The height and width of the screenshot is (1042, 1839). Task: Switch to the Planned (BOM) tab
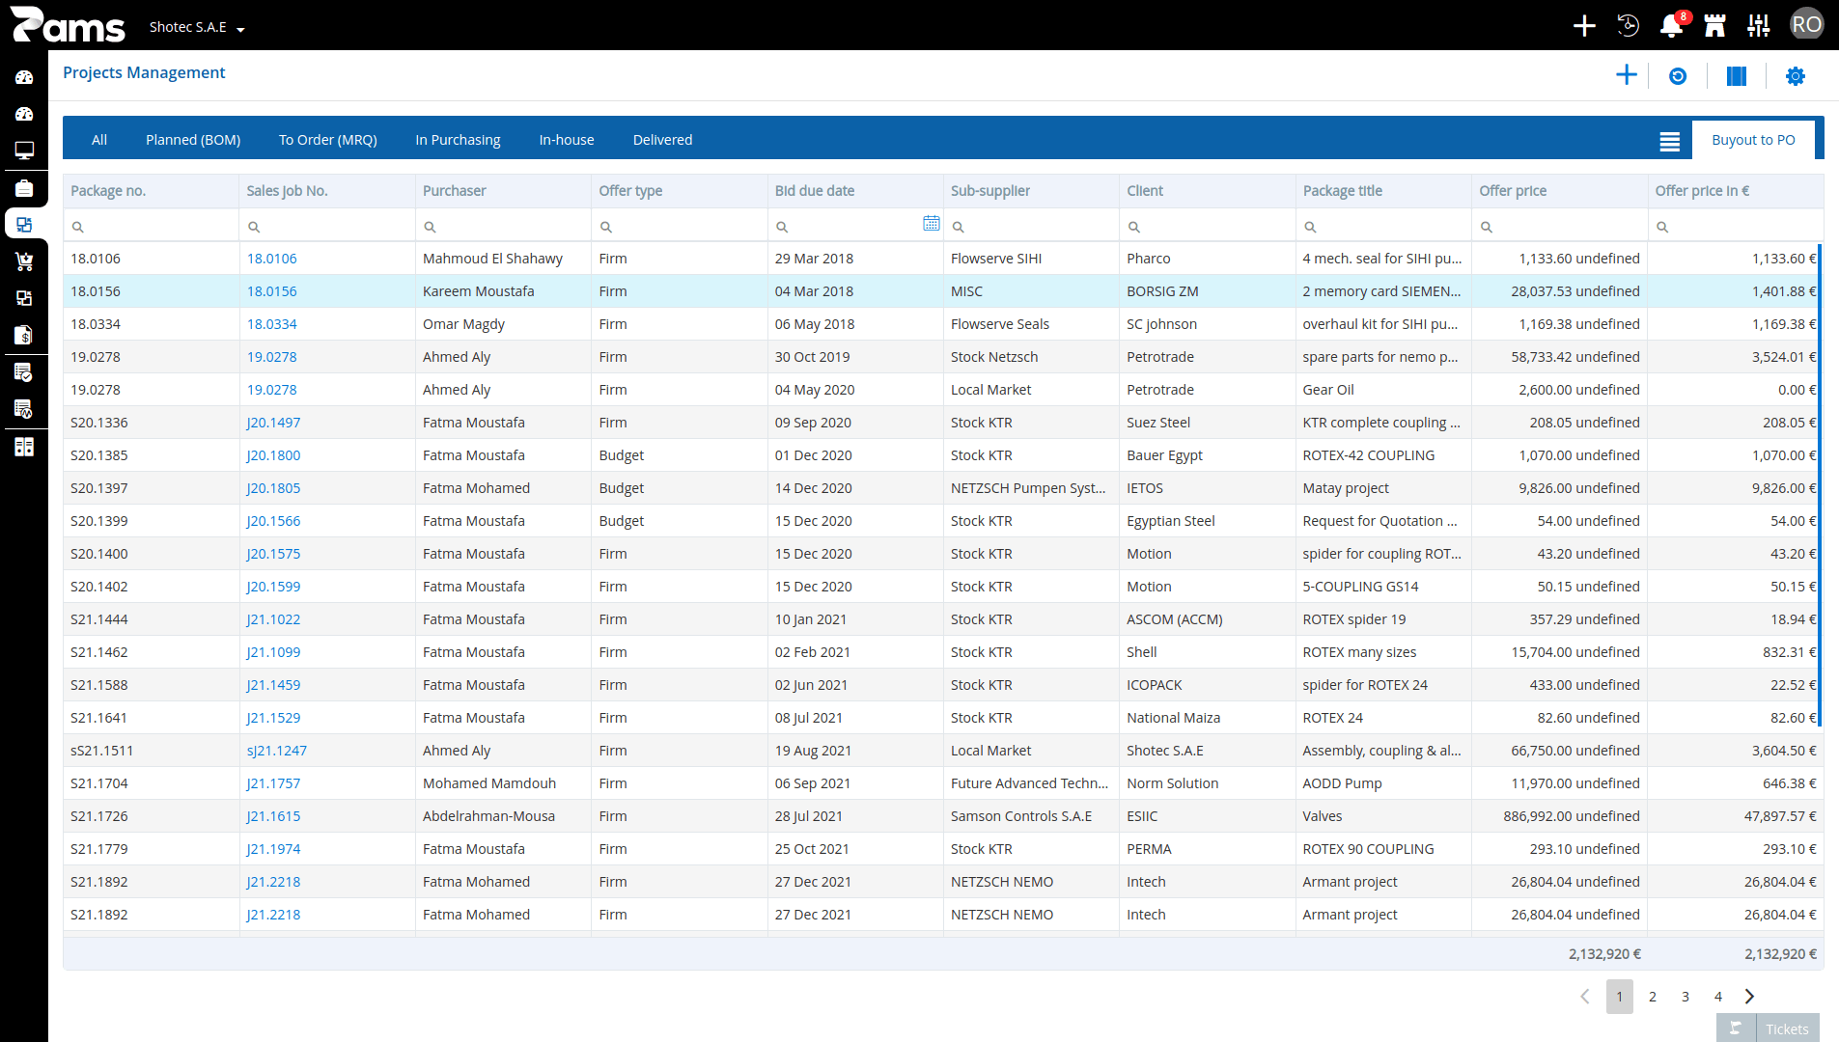[x=193, y=140]
